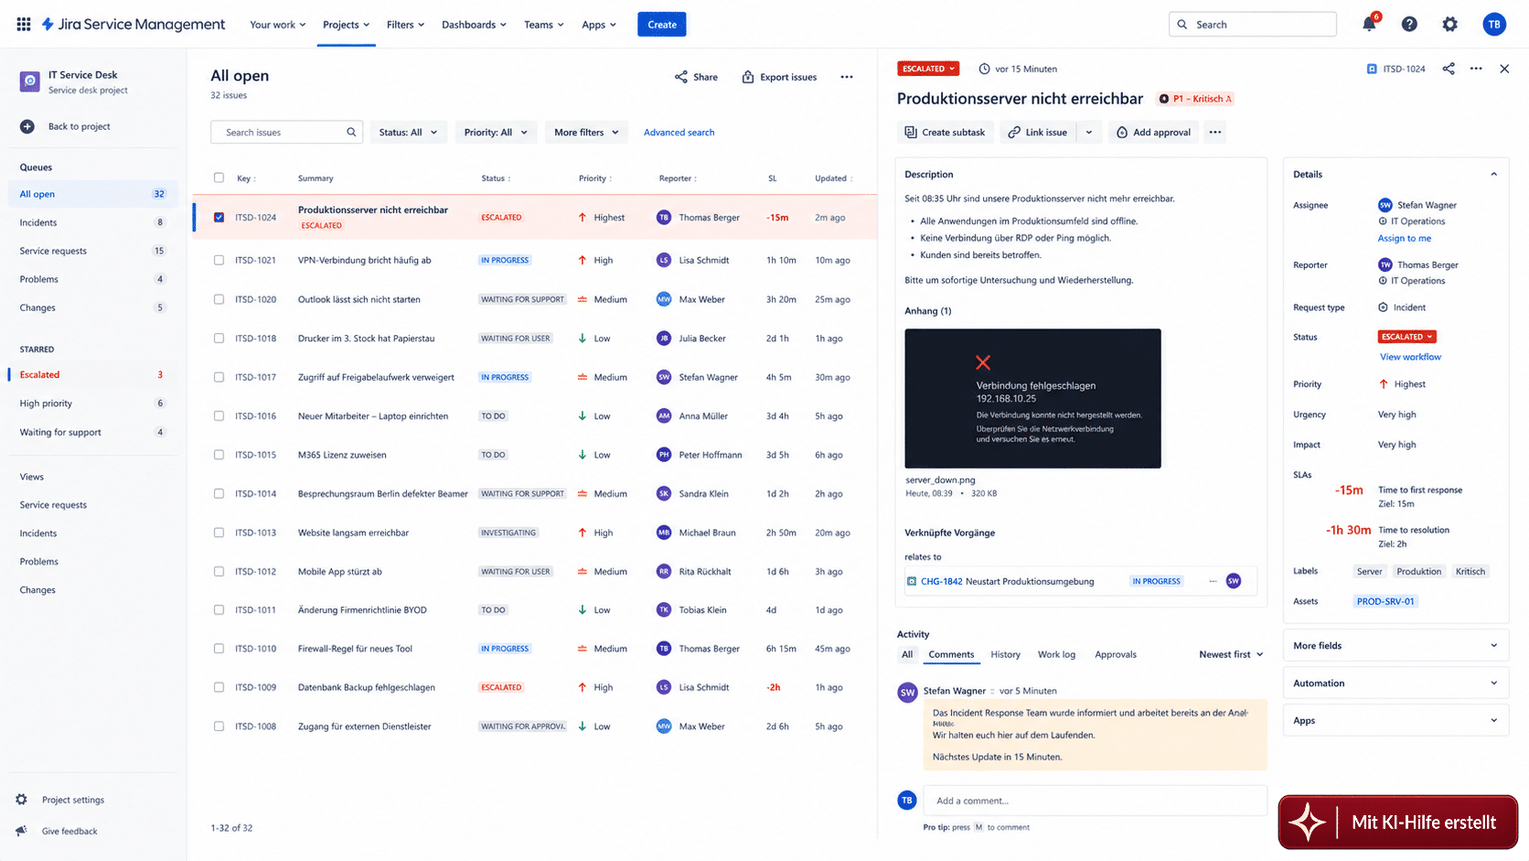Toggle the select-all checkbox in table header
Viewport: 1529px width, 861px height.
click(x=219, y=178)
